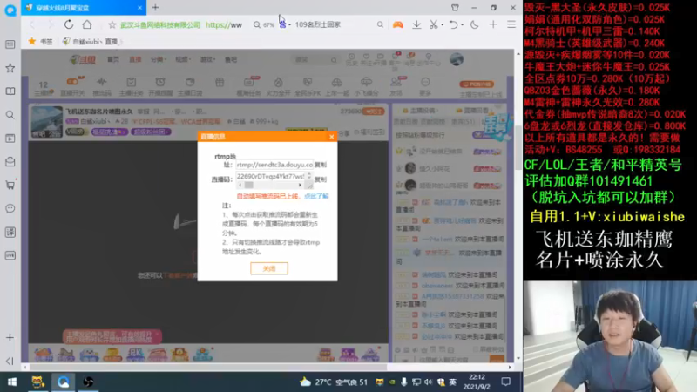
Task: Open the chat bubble icon in sidebar
Action: tap(10, 208)
